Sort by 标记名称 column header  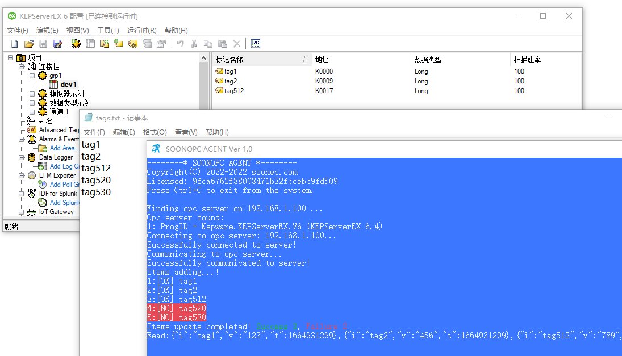(x=261, y=60)
